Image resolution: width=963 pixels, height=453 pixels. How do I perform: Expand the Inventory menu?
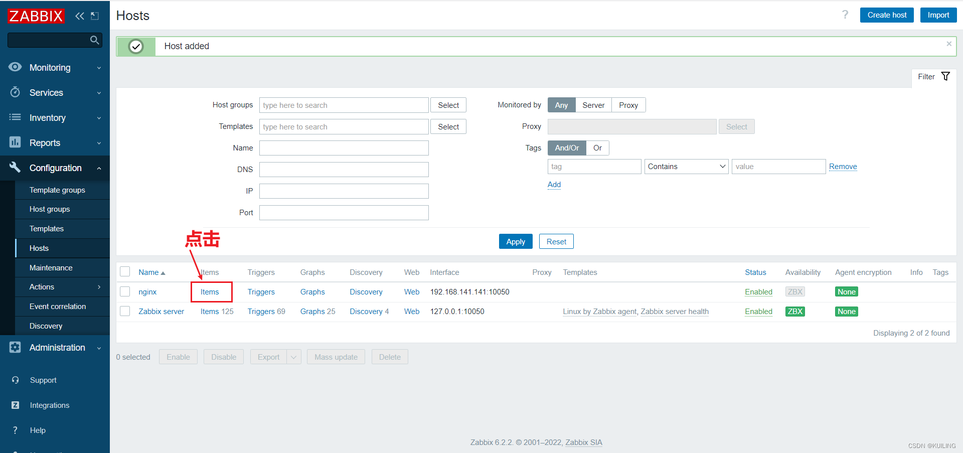(x=99, y=118)
